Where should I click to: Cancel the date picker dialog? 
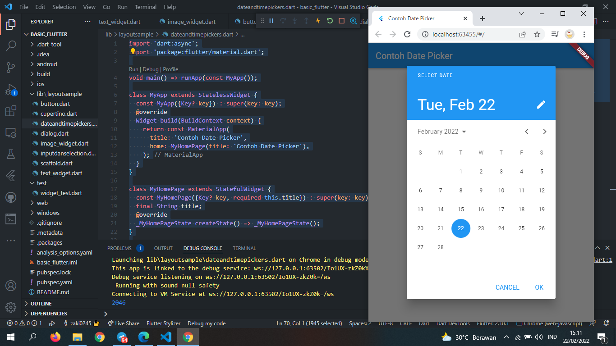[507, 287]
